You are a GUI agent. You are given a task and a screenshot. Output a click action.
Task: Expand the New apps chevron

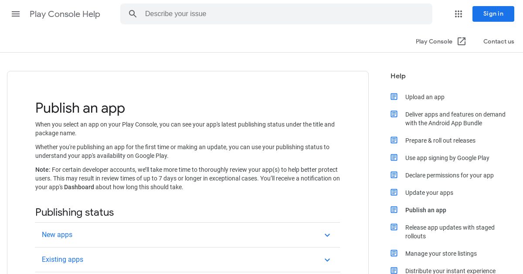tap(327, 235)
